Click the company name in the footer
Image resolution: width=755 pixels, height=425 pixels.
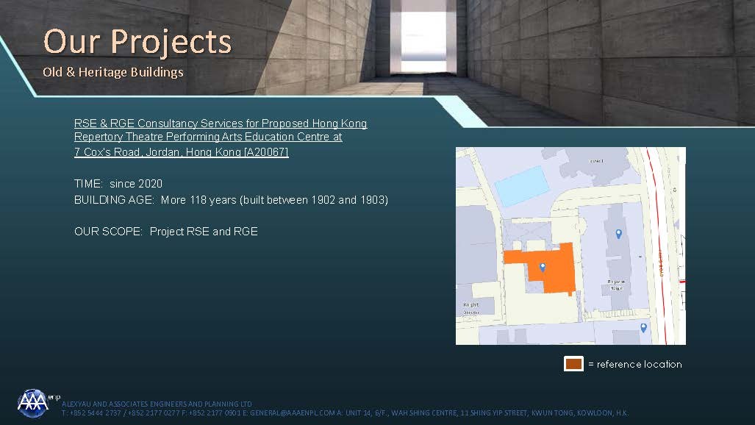click(157, 404)
